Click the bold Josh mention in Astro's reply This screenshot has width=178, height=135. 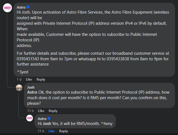pos(47,123)
